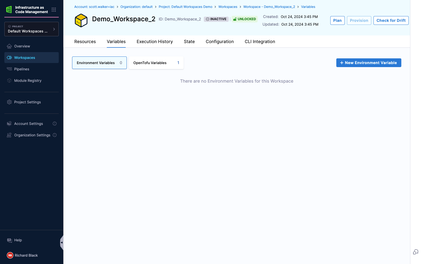
Task: Open Pipelines in the sidebar
Action: [x=31, y=69]
